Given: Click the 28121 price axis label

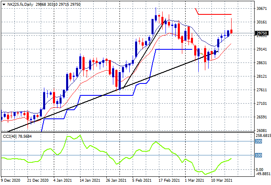Looking at the screenshot, I should (x=262, y=76).
